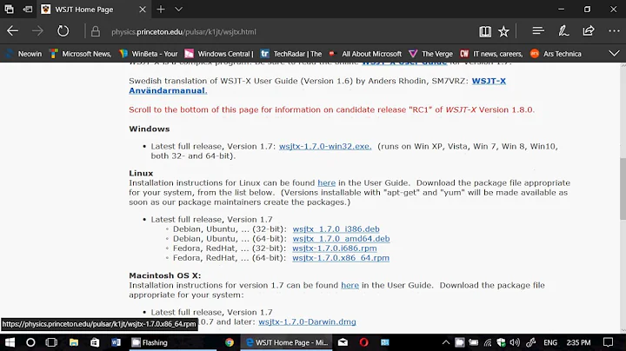Click the page vertical scrollbar thumb
This screenshot has width=626, height=351.
pos(623,189)
